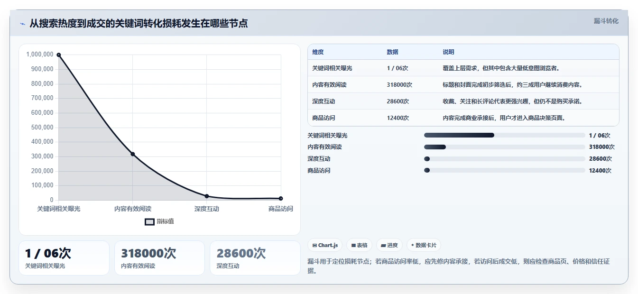Click the 内容有效阅读 progress bar

(x=505, y=147)
